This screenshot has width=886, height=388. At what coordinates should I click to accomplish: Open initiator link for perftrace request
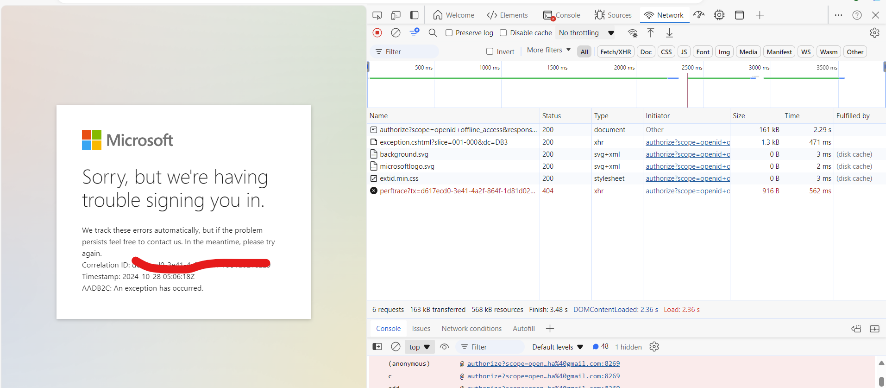click(x=688, y=191)
